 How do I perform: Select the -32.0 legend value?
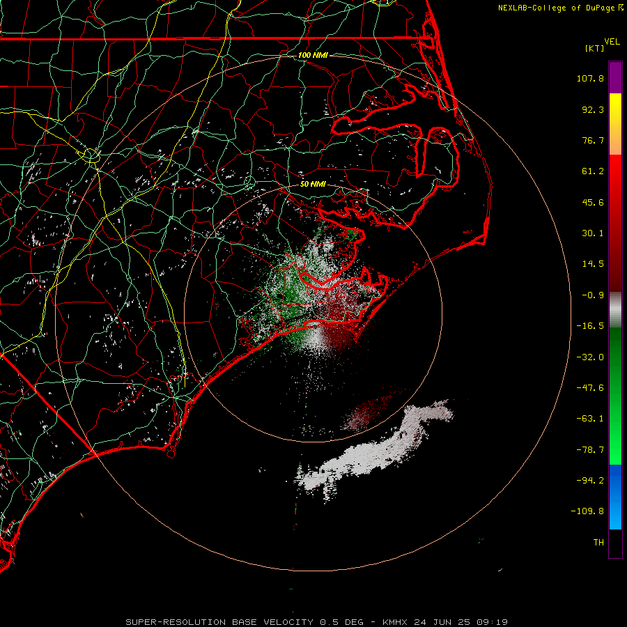(590, 357)
